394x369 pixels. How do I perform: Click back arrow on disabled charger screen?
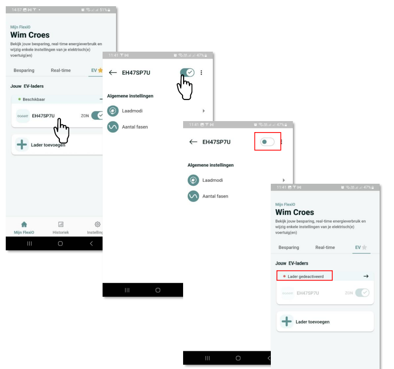[193, 142]
